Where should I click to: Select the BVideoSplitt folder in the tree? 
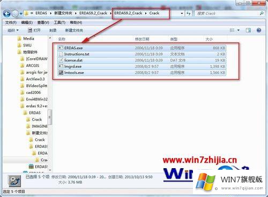pos(36,86)
